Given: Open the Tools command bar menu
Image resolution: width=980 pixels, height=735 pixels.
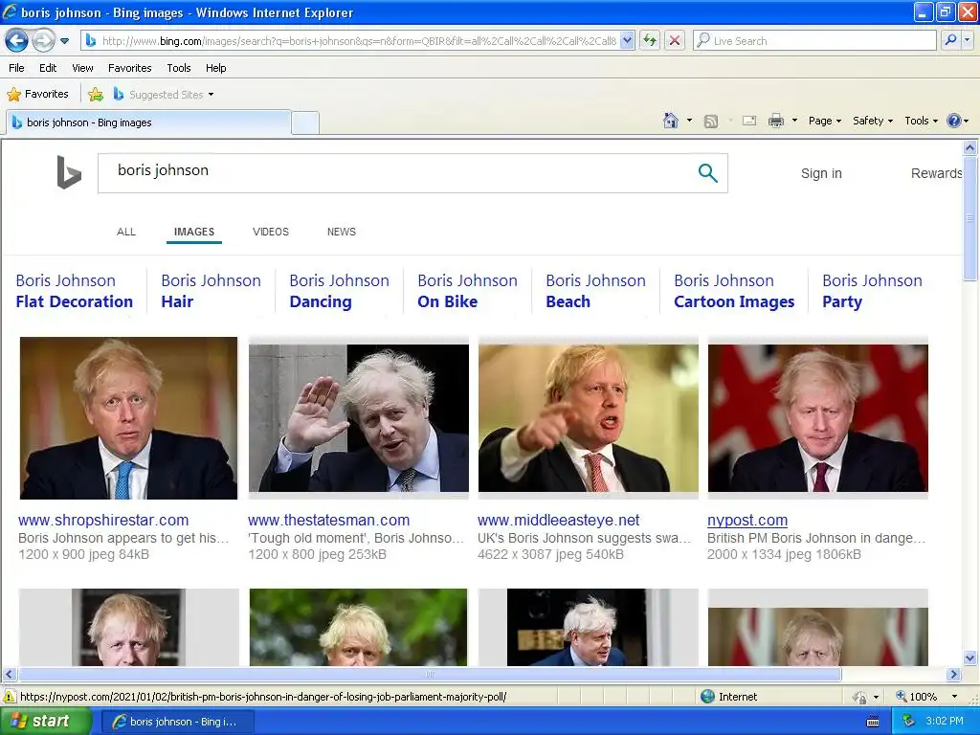Looking at the screenshot, I should coord(921,121).
